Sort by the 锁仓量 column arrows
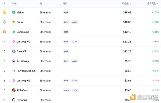The height and width of the screenshot is (103, 161). (130, 3)
